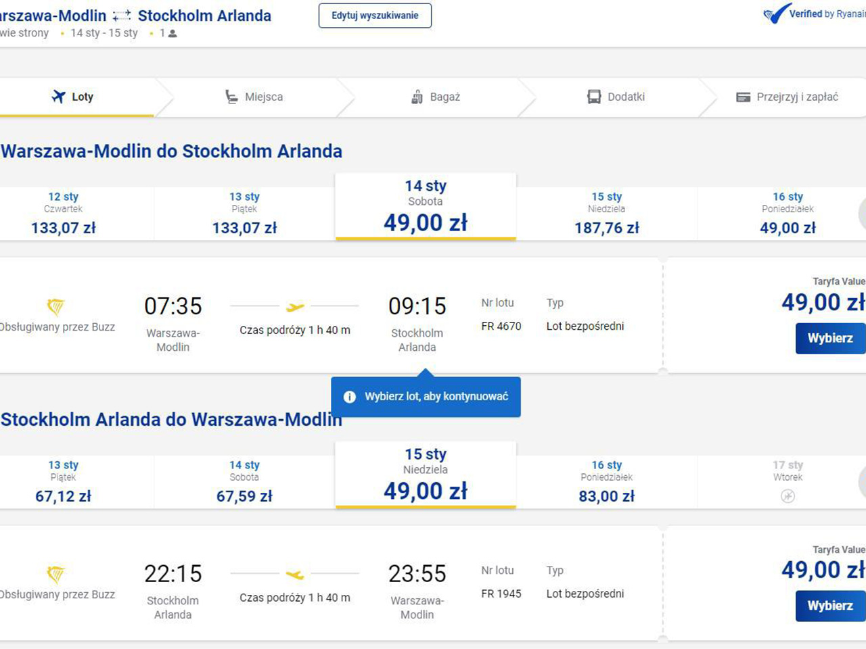This screenshot has height=649, width=866.
Task: Click Edytuj wyszukiwanie button
Action: tap(375, 16)
